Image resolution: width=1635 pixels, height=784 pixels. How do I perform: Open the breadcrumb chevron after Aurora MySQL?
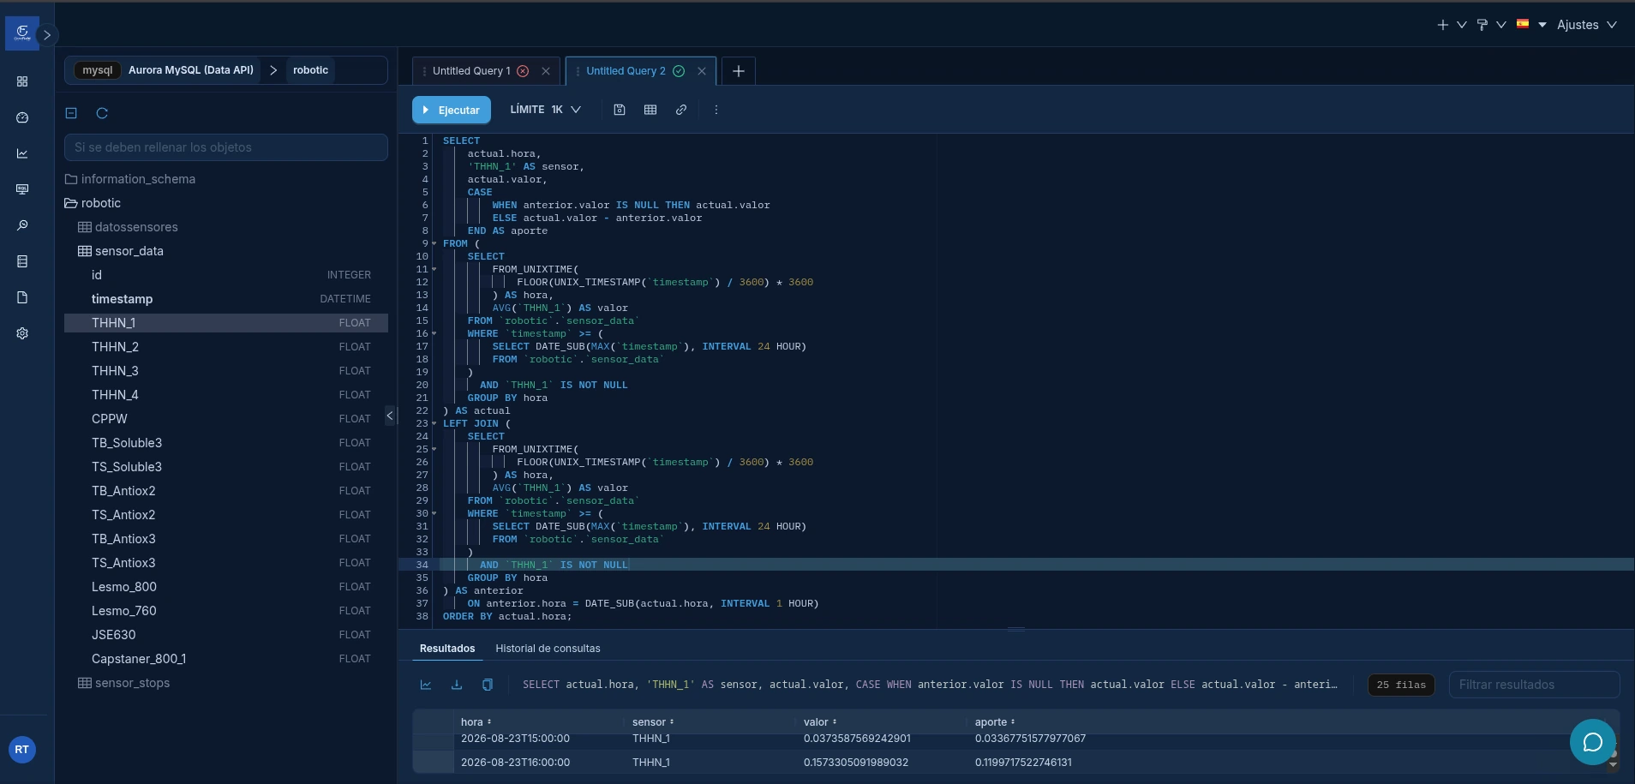pos(273,70)
